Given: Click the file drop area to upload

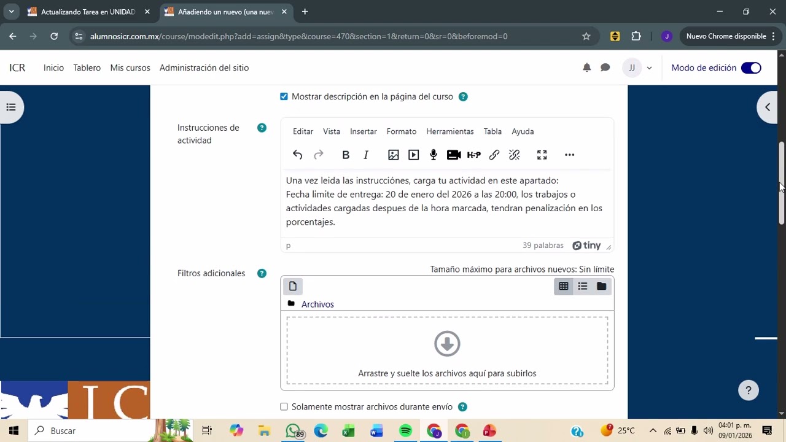Looking at the screenshot, I should [x=447, y=351].
